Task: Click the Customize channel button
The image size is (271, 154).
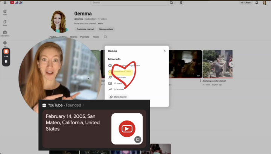Action: point(85,29)
